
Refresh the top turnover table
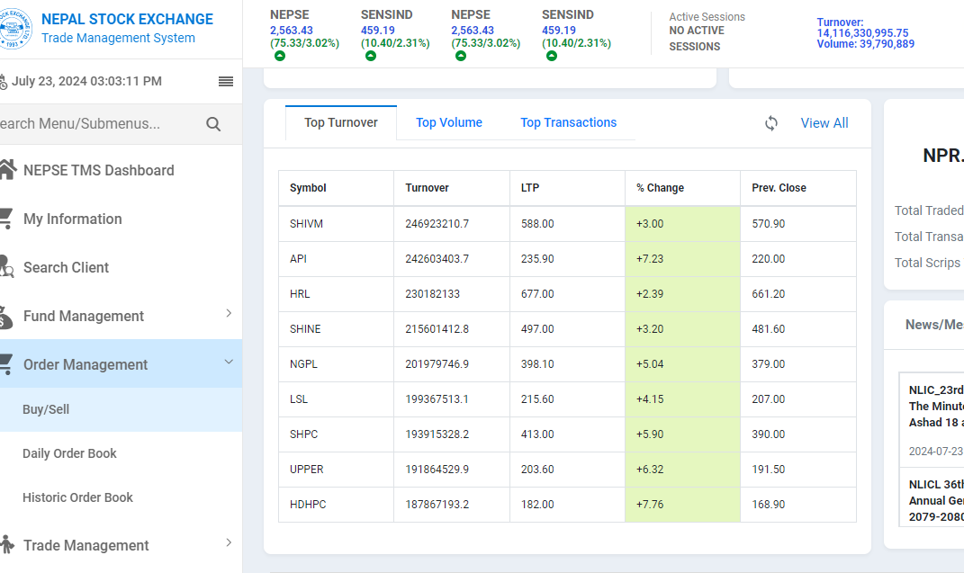tap(771, 123)
